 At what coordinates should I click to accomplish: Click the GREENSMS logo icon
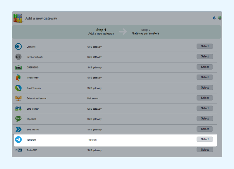[x=18, y=68]
